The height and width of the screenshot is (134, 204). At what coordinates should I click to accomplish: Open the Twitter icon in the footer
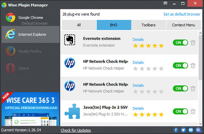tap(183, 130)
